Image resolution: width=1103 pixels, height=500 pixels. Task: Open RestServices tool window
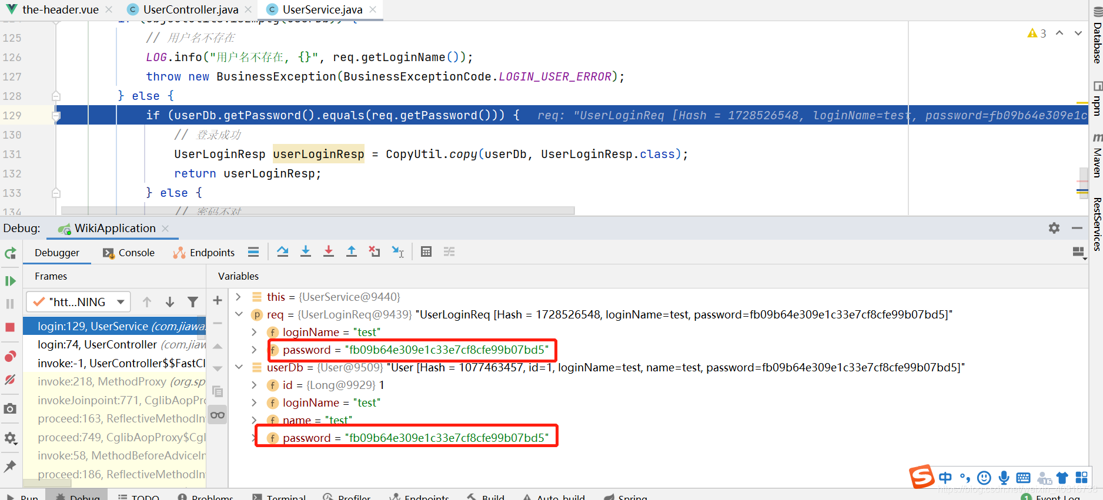[x=1097, y=224]
